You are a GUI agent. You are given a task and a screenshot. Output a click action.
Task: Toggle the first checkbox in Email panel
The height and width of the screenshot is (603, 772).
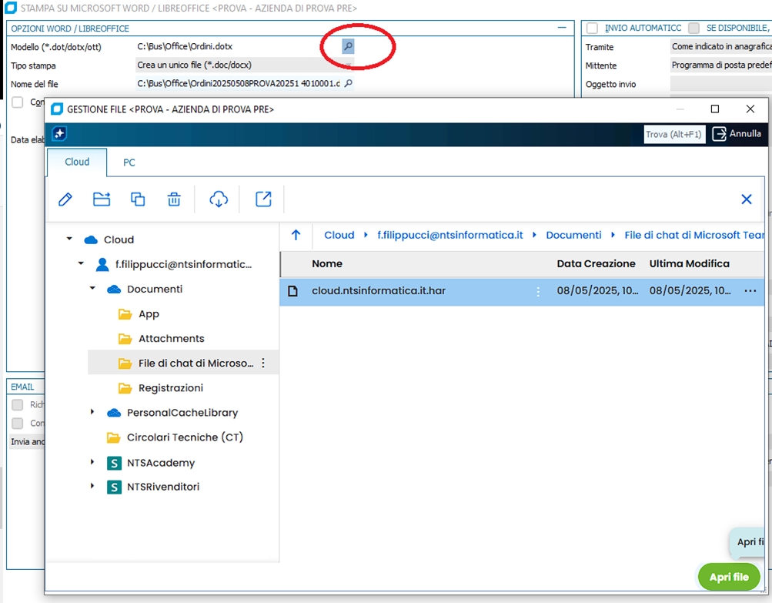[x=17, y=404]
